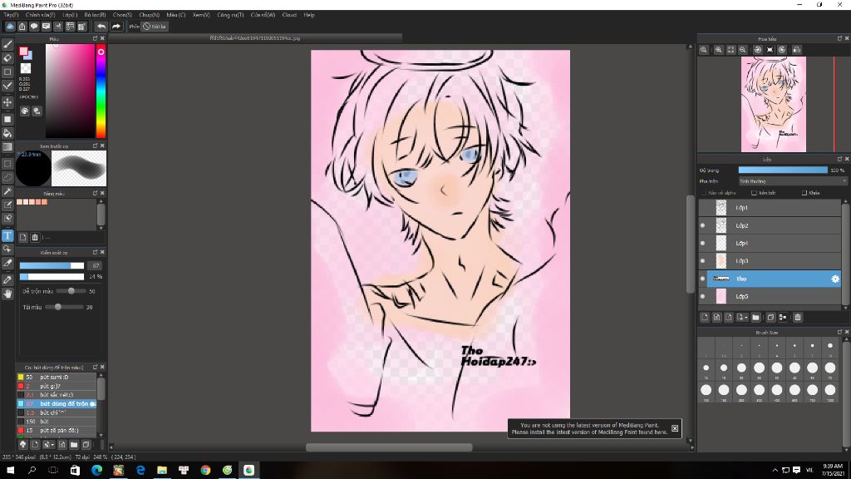Select the Brush tool
The height and width of the screenshot is (479, 851).
tap(7, 44)
